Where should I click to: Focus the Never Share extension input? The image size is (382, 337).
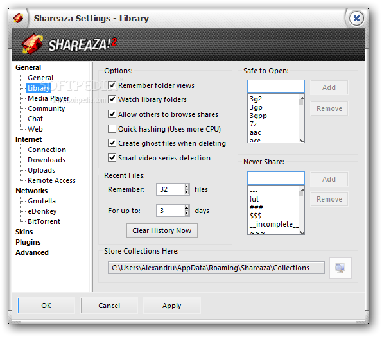(x=276, y=178)
